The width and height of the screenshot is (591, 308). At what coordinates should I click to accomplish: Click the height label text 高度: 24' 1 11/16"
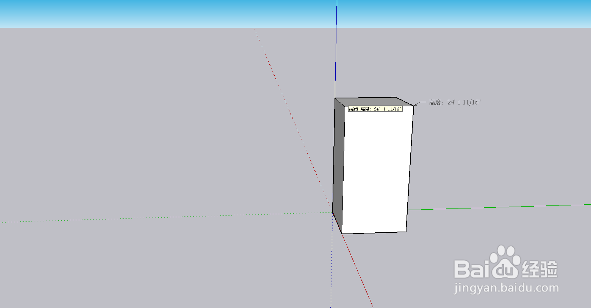pyautogui.click(x=455, y=102)
